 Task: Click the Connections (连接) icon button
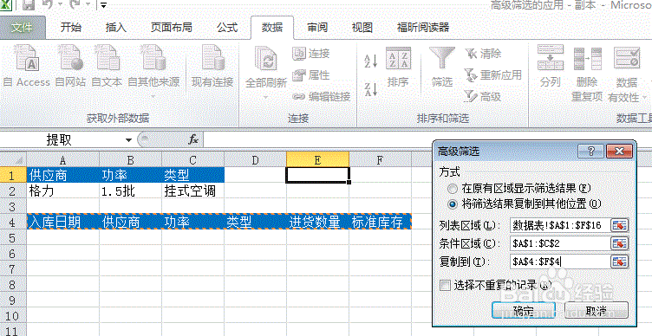[x=299, y=54]
